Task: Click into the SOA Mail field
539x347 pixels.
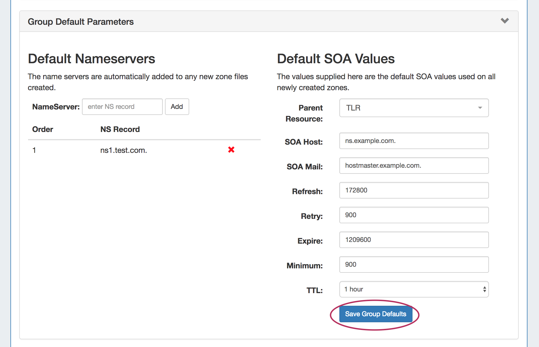Action: click(414, 166)
